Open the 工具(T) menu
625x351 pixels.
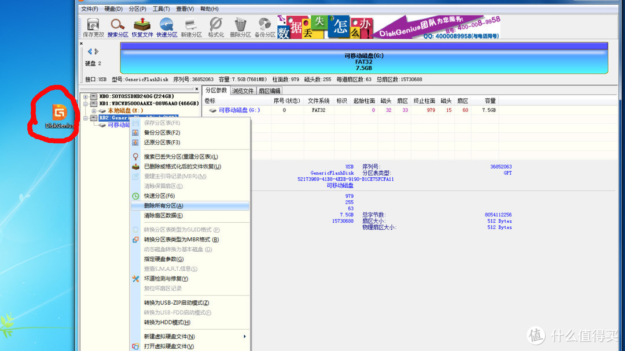161,9
